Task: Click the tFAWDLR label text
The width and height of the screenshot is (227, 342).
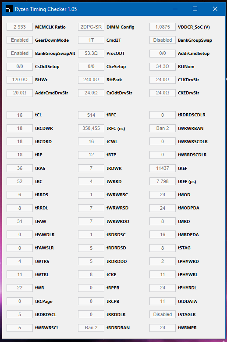Action: [x=45, y=235]
